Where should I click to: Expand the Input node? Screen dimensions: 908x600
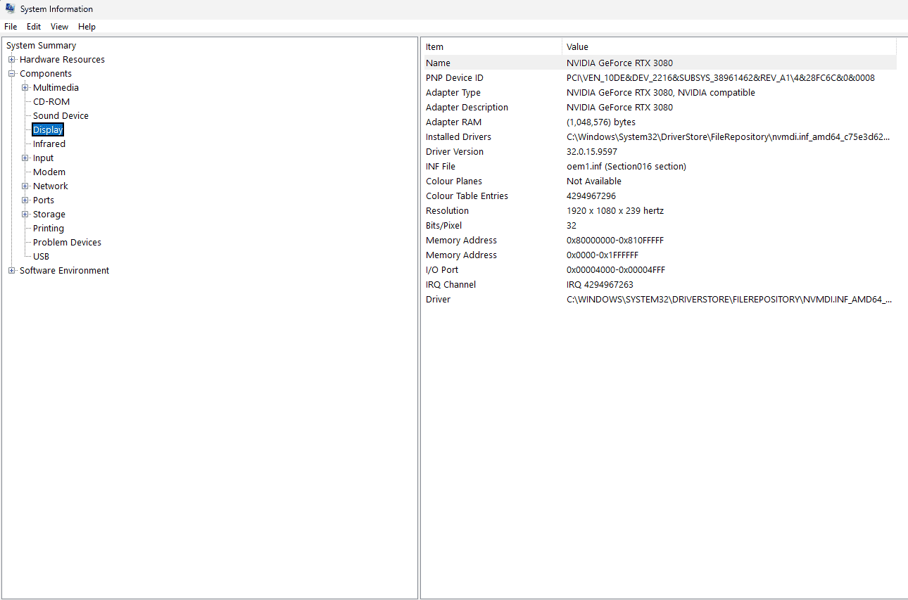tap(25, 158)
